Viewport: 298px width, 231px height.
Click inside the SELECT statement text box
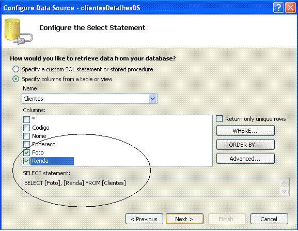click(151, 187)
